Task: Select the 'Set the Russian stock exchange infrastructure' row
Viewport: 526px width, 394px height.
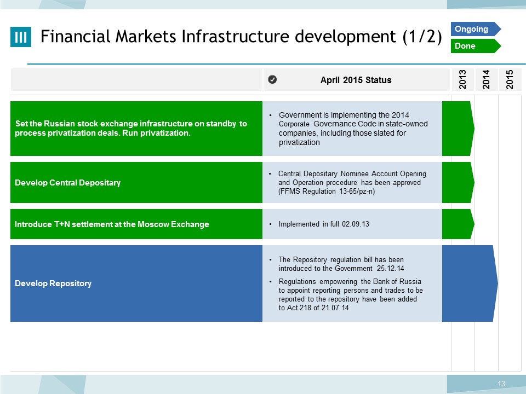Action: click(136, 128)
